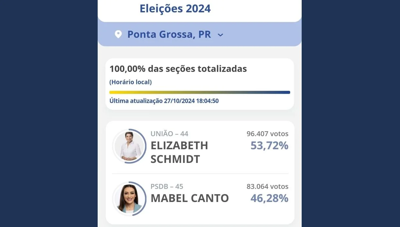Click the Eleições 2024 header title
The height and width of the screenshot is (227, 400).
[x=175, y=9]
